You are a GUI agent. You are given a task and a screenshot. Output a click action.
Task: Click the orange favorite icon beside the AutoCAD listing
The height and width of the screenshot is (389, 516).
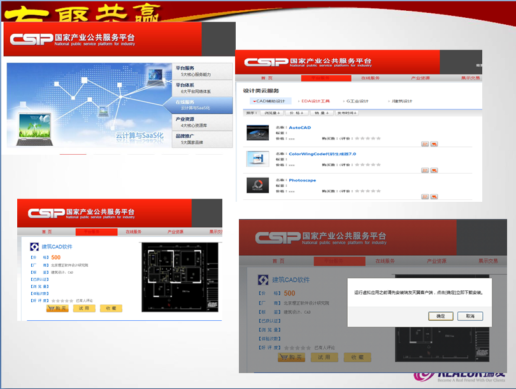point(433,143)
